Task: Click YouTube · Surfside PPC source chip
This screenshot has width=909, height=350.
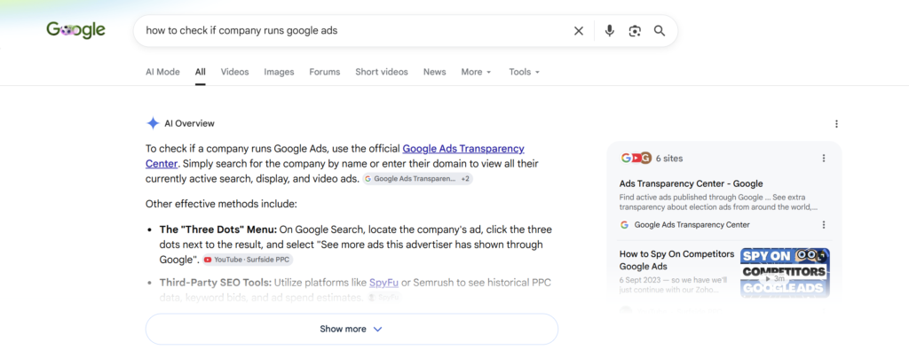Action: [x=249, y=260]
